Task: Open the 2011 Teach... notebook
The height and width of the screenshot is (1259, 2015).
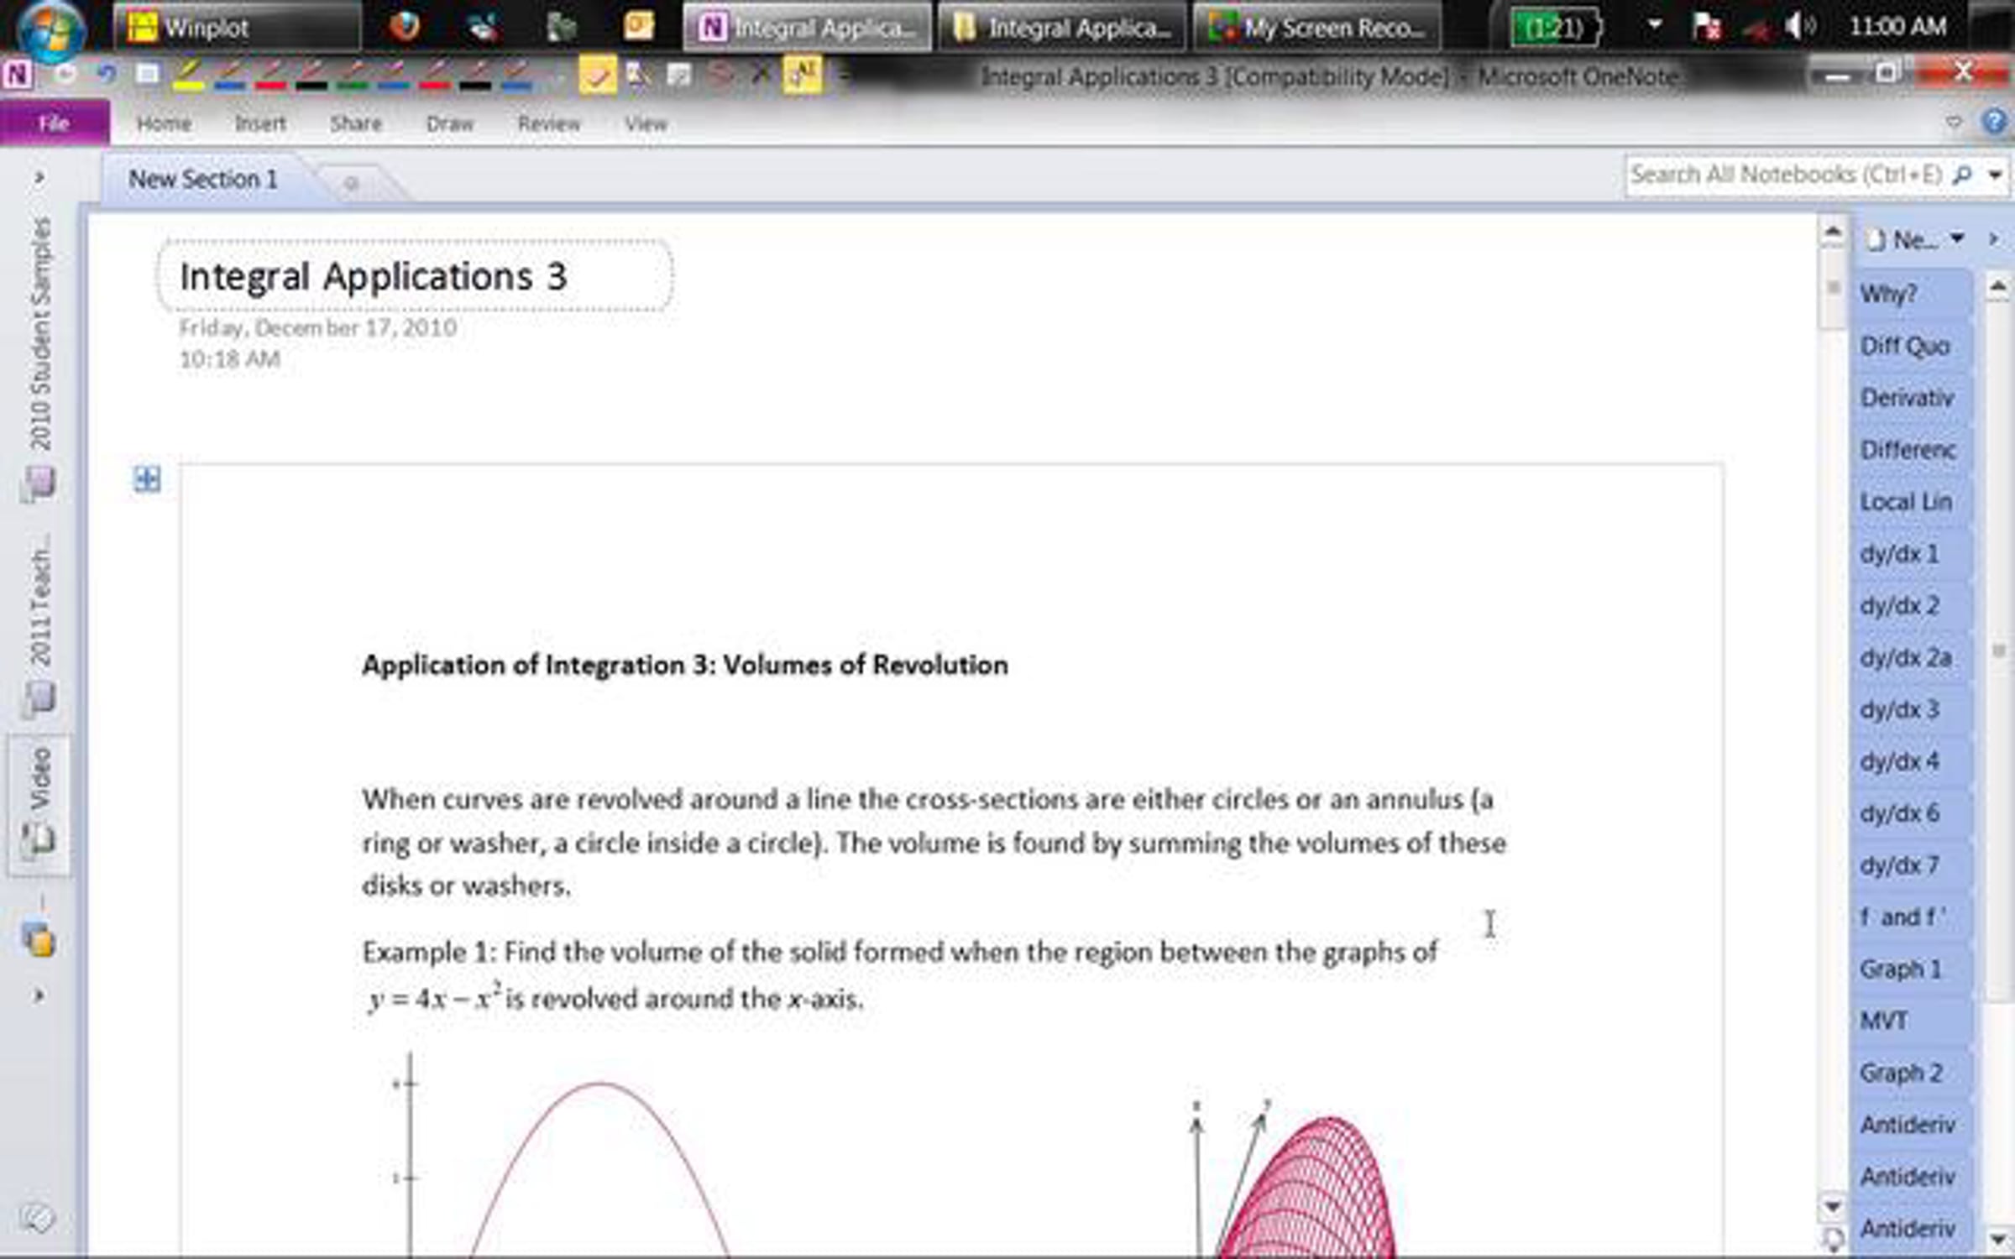Action: (39, 625)
